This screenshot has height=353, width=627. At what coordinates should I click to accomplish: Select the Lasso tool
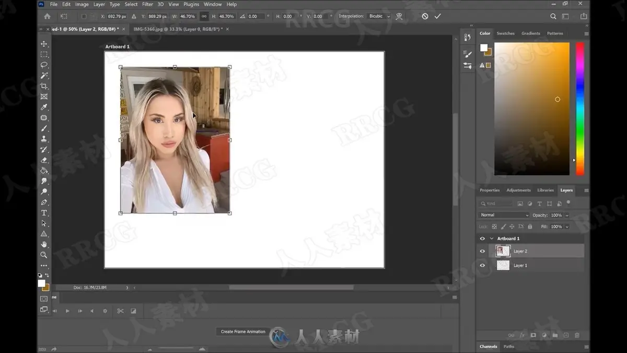tap(44, 65)
